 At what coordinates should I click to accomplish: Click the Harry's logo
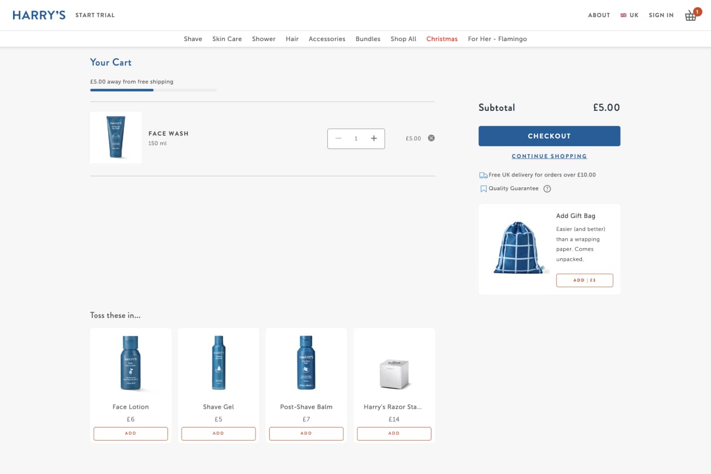(x=39, y=15)
